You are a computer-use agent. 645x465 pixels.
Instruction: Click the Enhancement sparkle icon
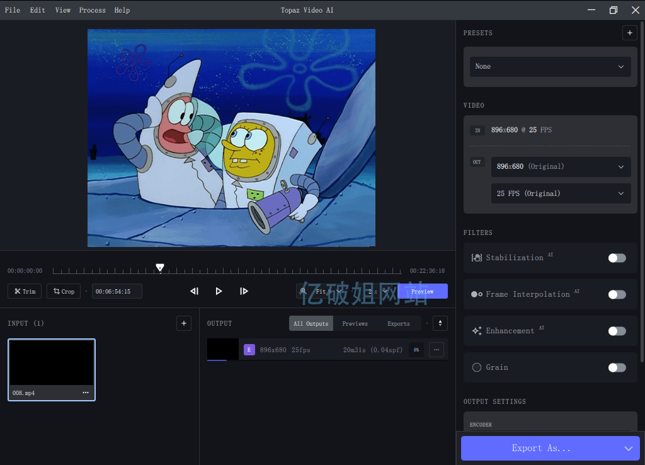pos(476,331)
